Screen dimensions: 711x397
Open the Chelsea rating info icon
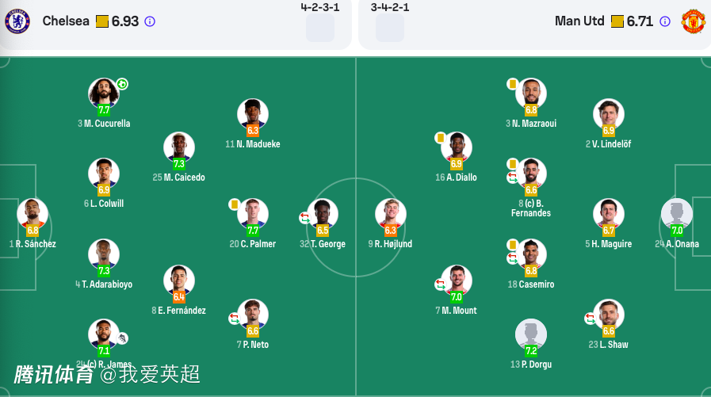150,21
